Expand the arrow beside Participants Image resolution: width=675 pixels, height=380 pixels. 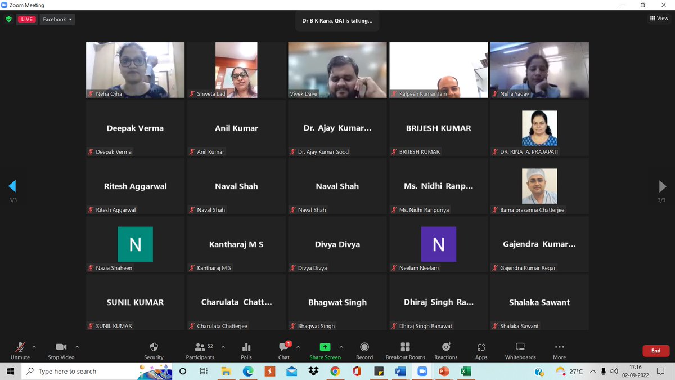(223, 347)
